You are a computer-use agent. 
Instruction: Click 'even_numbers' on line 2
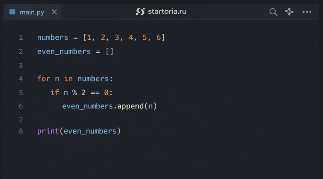click(x=64, y=51)
